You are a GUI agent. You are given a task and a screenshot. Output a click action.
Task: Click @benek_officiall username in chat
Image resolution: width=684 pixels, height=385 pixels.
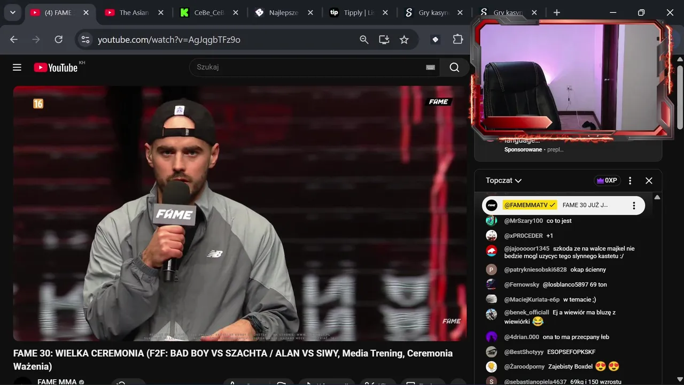click(526, 313)
